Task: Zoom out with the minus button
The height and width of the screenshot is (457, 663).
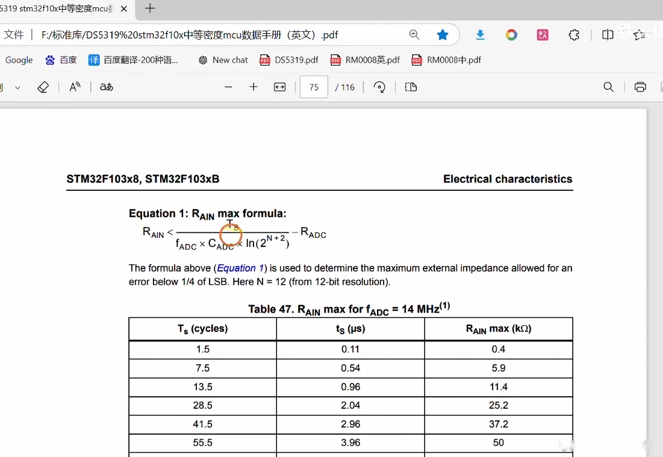Action: click(x=228, y=87)
